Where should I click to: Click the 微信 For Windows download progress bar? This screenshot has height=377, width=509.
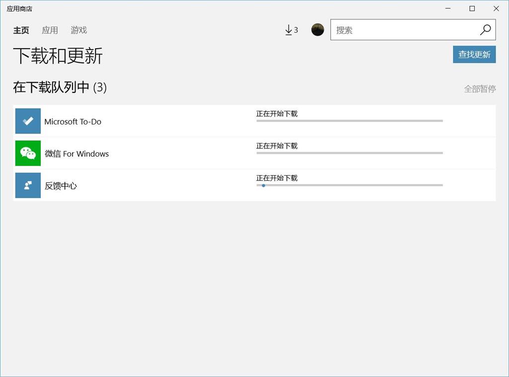click(349, 153)
